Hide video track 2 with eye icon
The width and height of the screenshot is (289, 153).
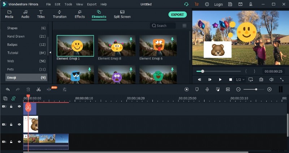pyautogui.click(x=19, y=124)
